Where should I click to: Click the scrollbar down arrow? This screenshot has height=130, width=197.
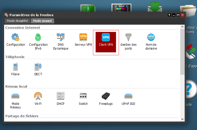[x=182, y=119]
